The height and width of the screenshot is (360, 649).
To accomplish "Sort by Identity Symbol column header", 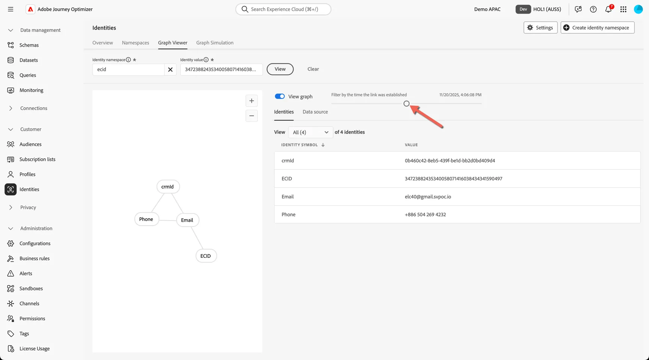I will tap(303, 145).
